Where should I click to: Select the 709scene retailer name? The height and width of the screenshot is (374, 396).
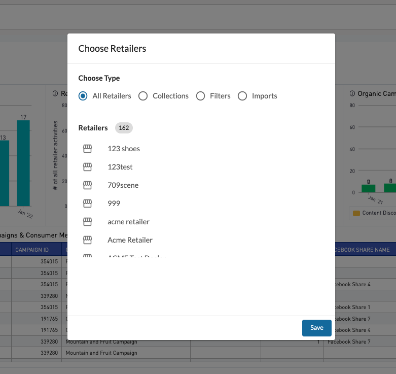123,185
